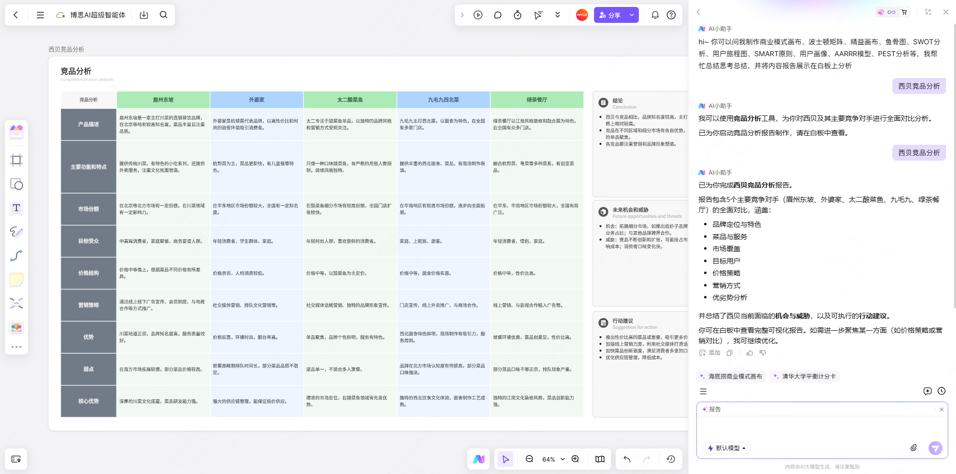The image size is (956, 474).
Task: Open chat history clock icon in AI panel
Action: pos(942,391)
